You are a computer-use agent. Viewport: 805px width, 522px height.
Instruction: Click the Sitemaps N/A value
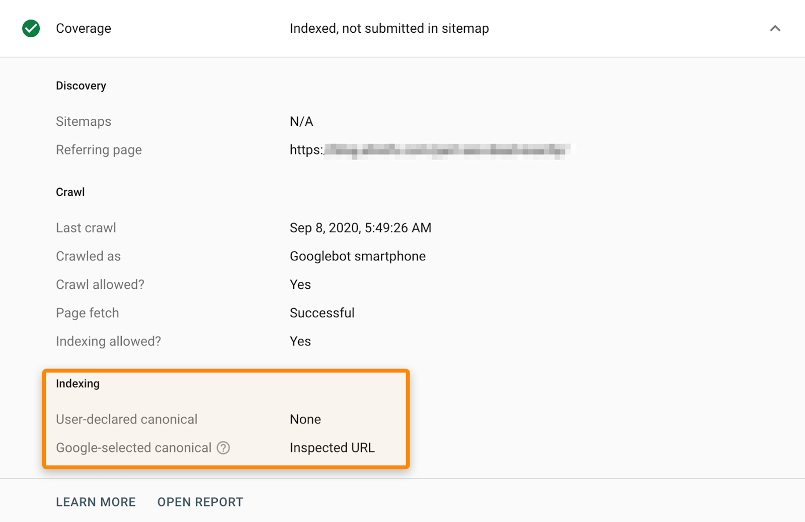click(x=300, y=121)
